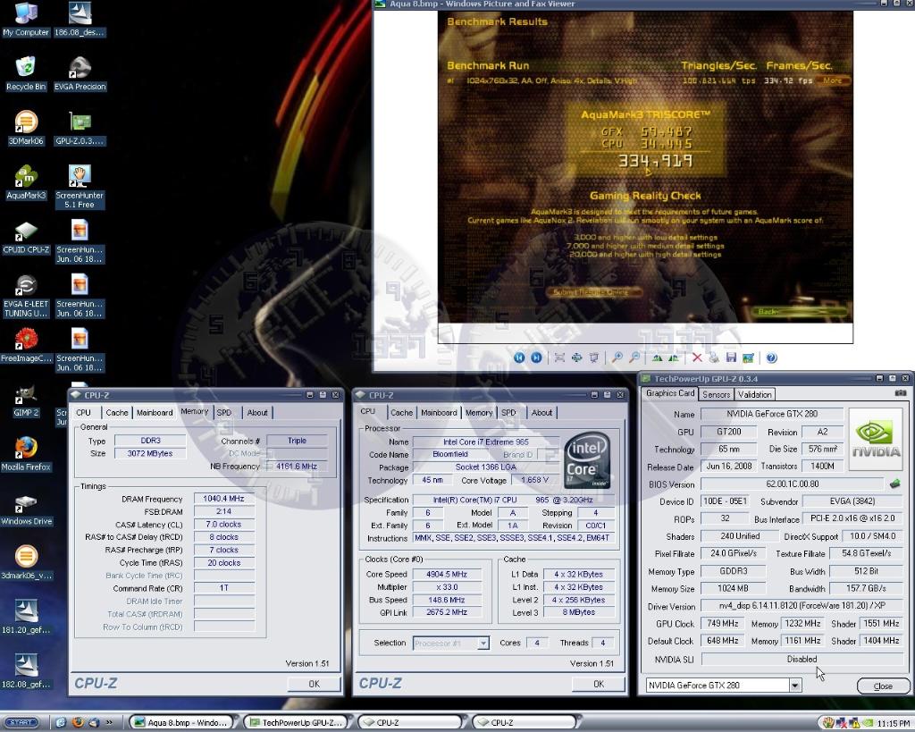Open image for editing in Picture Viewer
Screen dimensions: 915x732
coord(748,358)
